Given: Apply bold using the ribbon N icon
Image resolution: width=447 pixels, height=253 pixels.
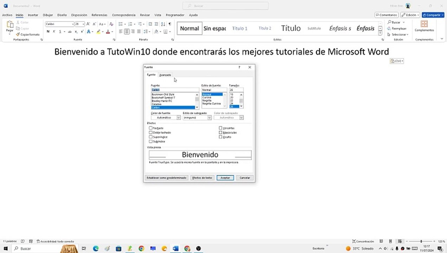Looking at the screenshot, I should tap(48, 32).
